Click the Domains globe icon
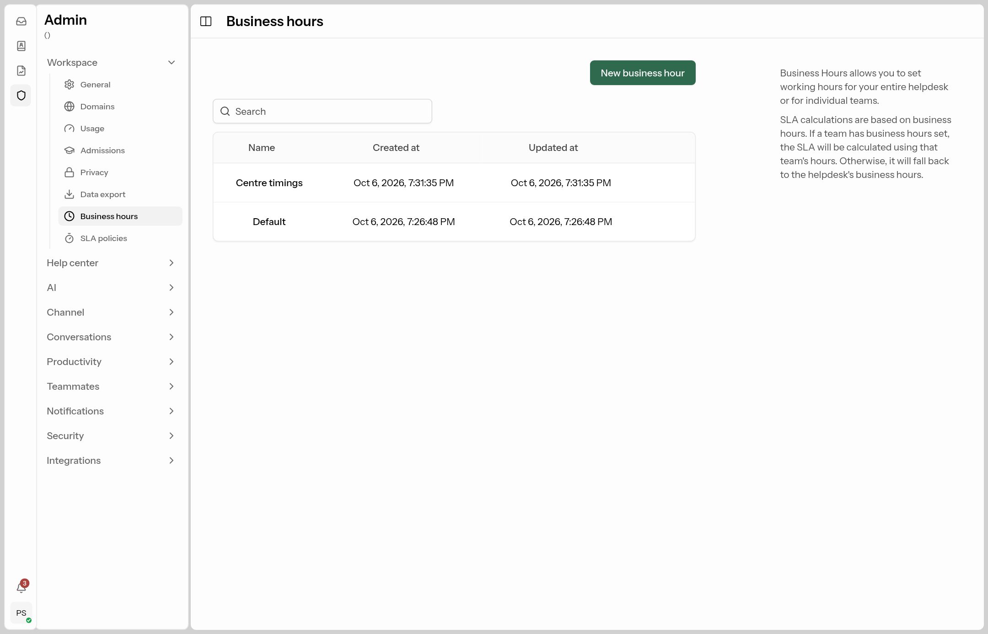This screenshot has width=988, height=634. click(69, 106)
